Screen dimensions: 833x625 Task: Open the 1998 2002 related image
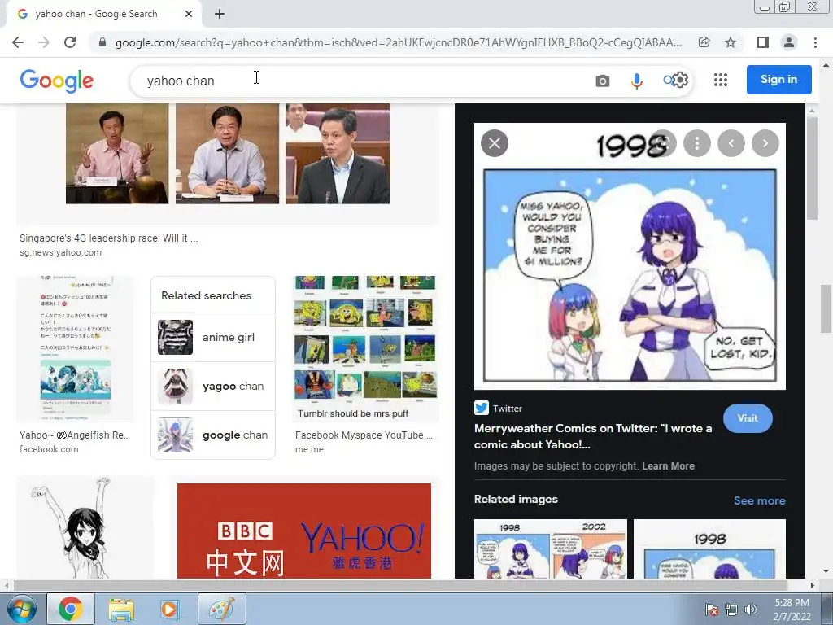click(551, 549)
